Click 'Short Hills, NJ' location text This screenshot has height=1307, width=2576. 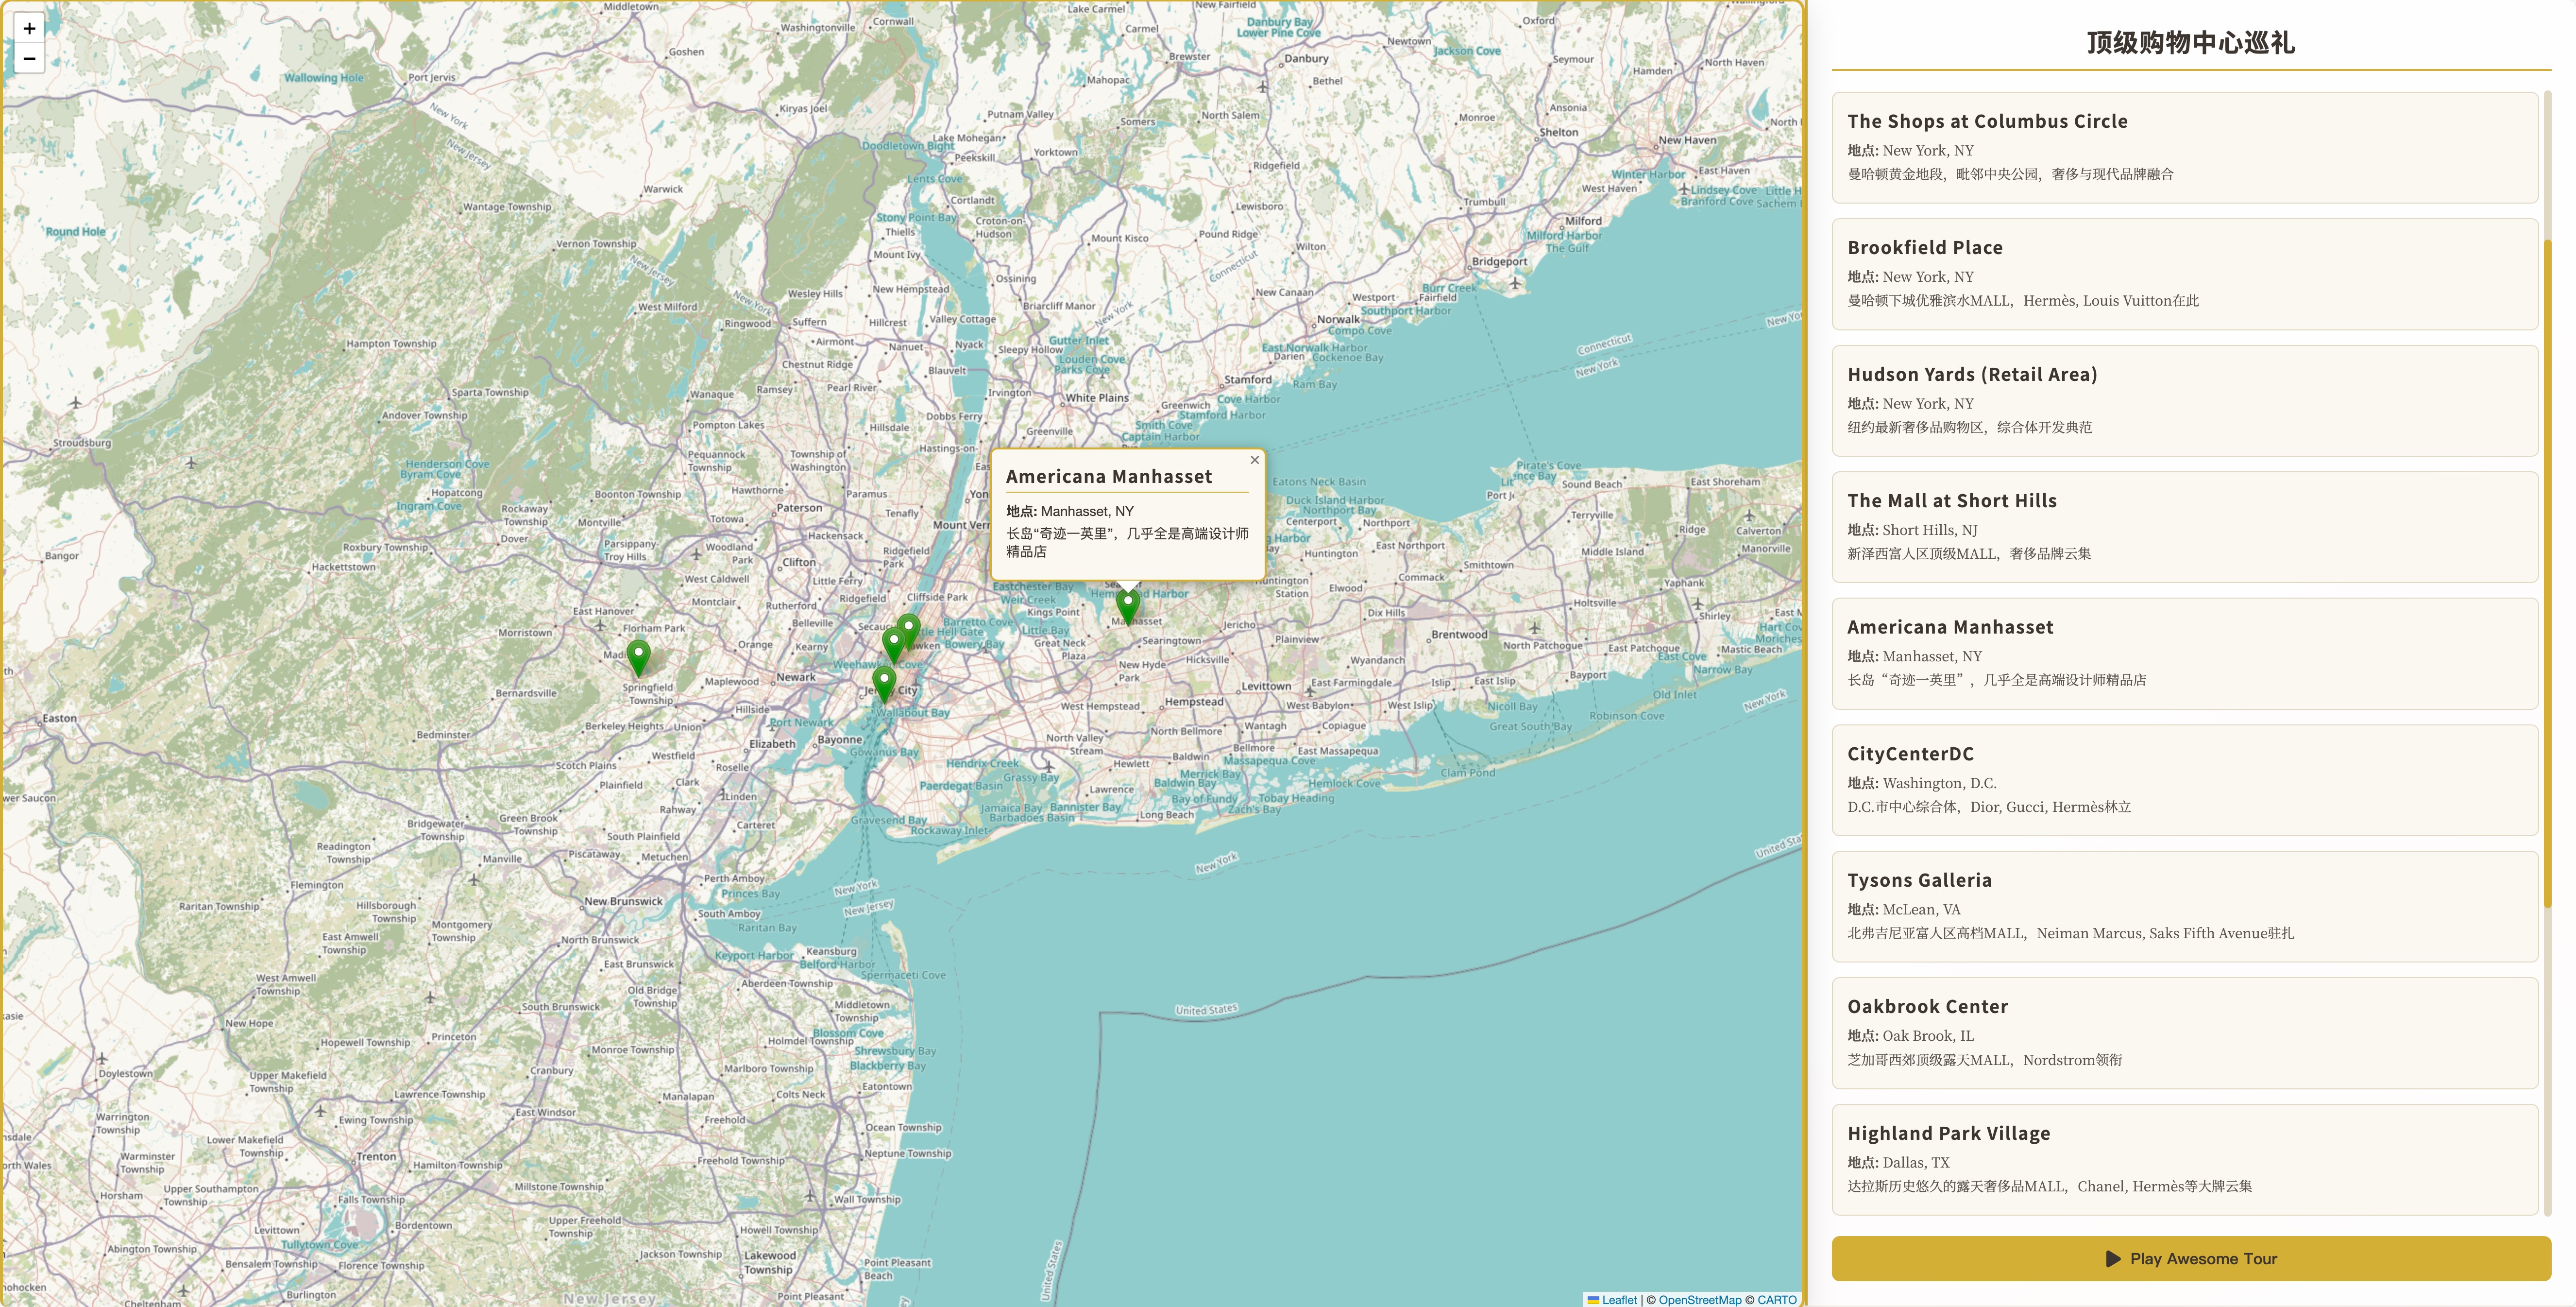[1930, 531]
